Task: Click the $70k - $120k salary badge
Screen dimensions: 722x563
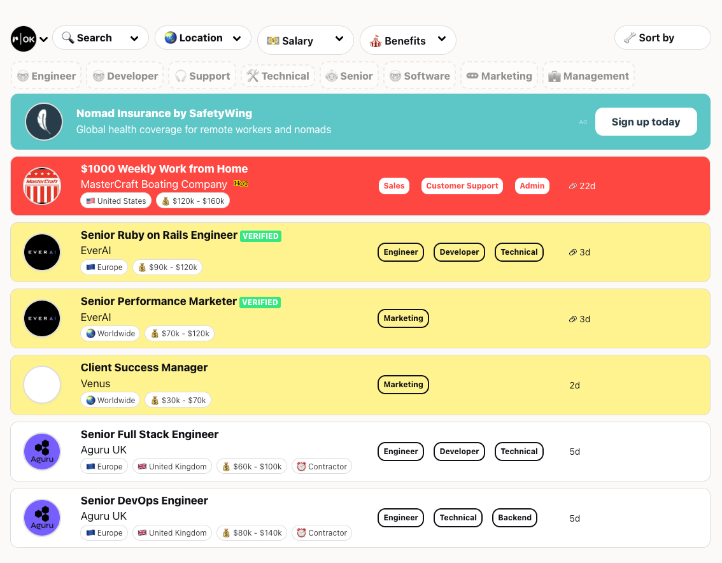Action: click(x=180, y=334)
